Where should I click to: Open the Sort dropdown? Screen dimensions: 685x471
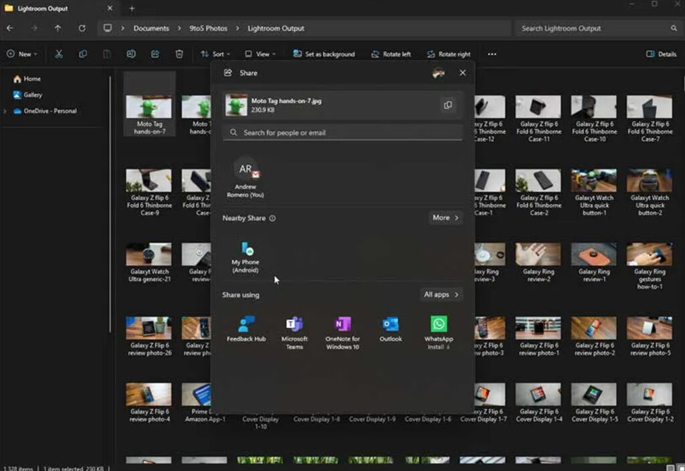(x=215, y=54)
